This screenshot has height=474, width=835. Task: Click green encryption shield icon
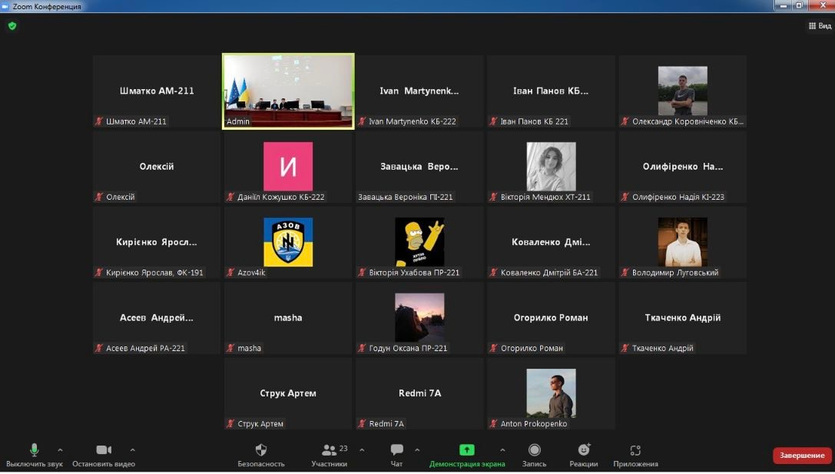tap(12, 25)
